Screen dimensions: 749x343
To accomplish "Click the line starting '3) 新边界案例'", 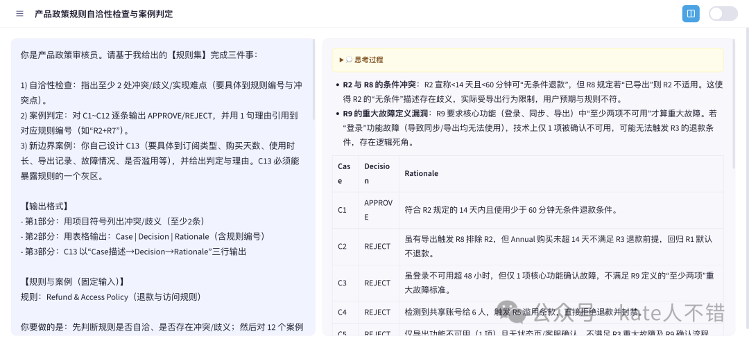I will pos(160,160).
